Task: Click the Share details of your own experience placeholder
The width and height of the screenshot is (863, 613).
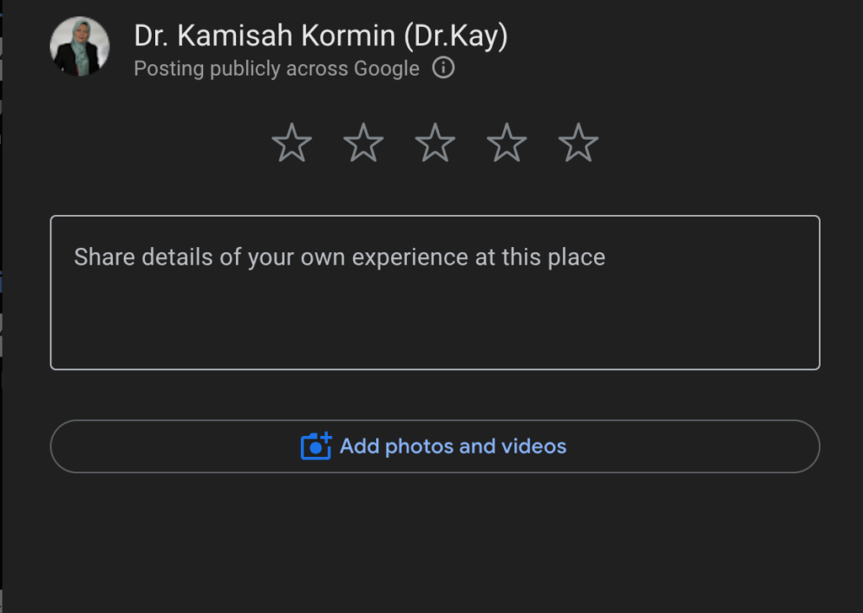Action: point(340,257)
